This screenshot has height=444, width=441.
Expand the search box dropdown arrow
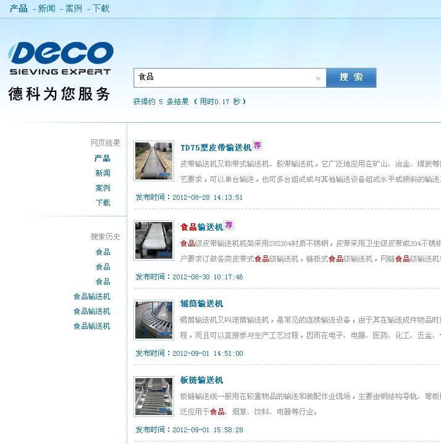tap(318, 78)
